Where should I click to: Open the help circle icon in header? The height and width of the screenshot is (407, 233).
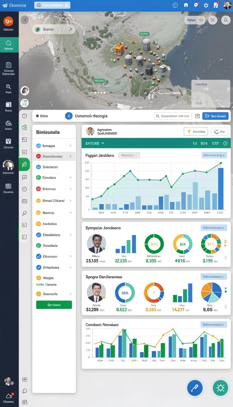click(x=175, y=5)
